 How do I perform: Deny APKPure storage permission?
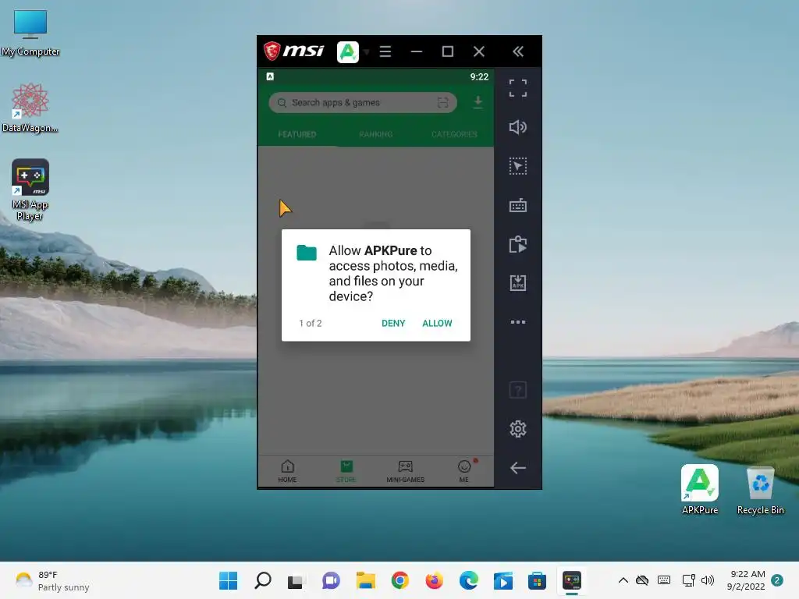tap(393, 323)
